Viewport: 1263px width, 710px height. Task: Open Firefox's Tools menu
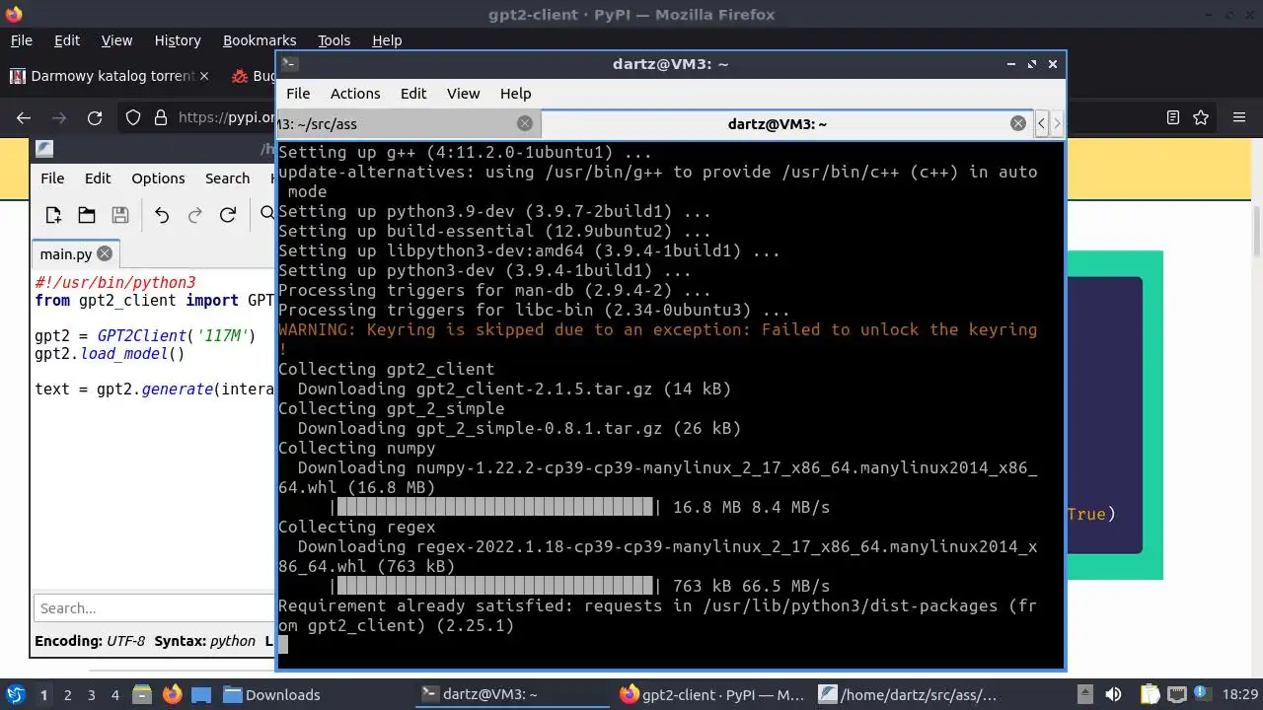(x=334, y=40)
